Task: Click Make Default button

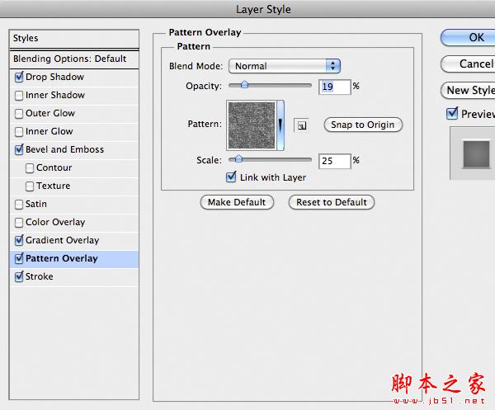Action: (237, 202)
